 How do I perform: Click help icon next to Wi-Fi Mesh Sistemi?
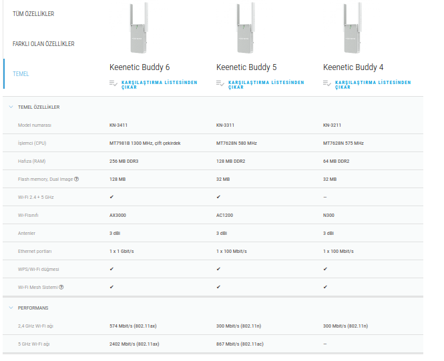tap(61, 287)
